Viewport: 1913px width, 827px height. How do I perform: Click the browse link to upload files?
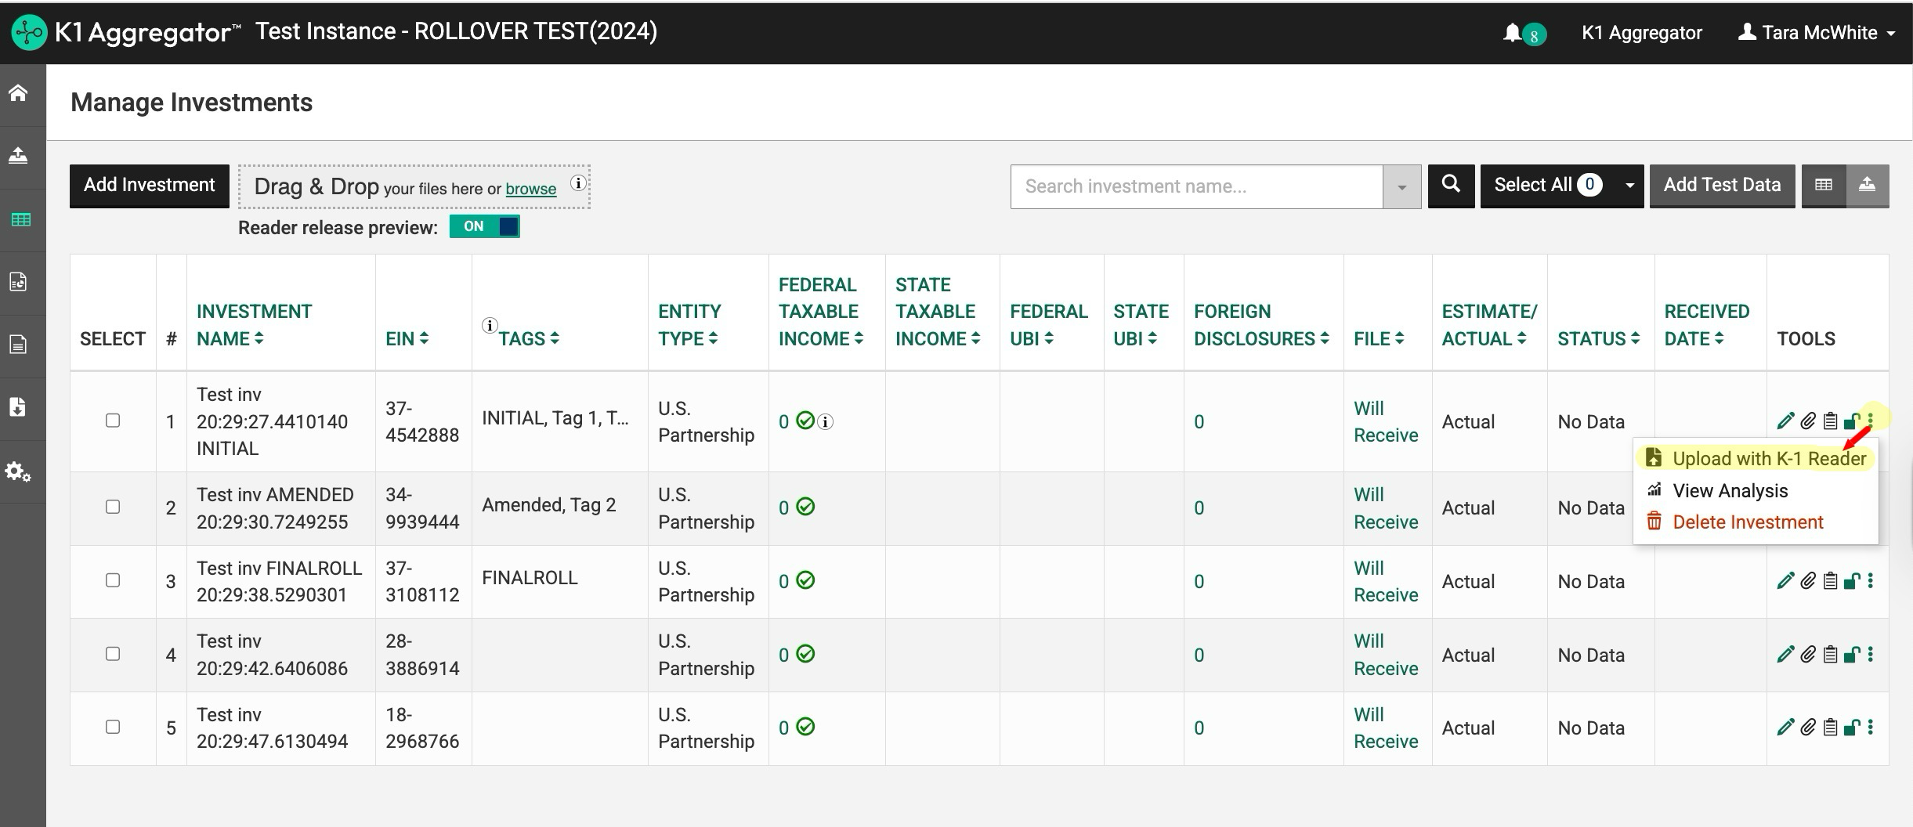tap(530, 189)
